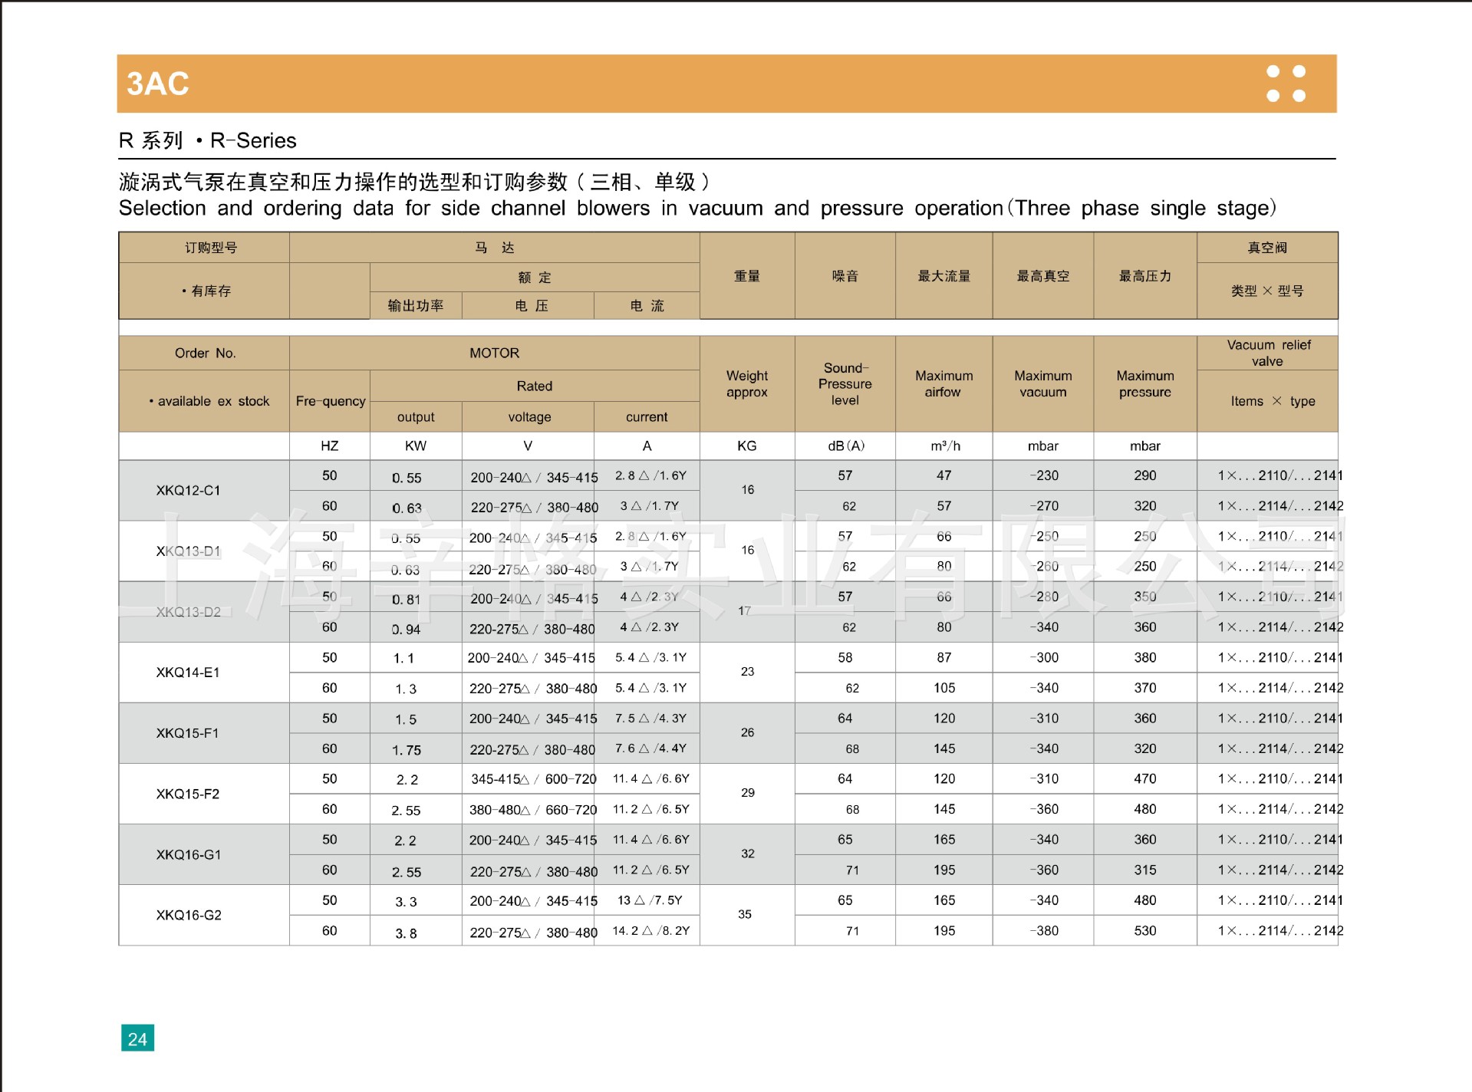Click the 'KW' unit cell
1472x1092 pixels.
[416, 446]
